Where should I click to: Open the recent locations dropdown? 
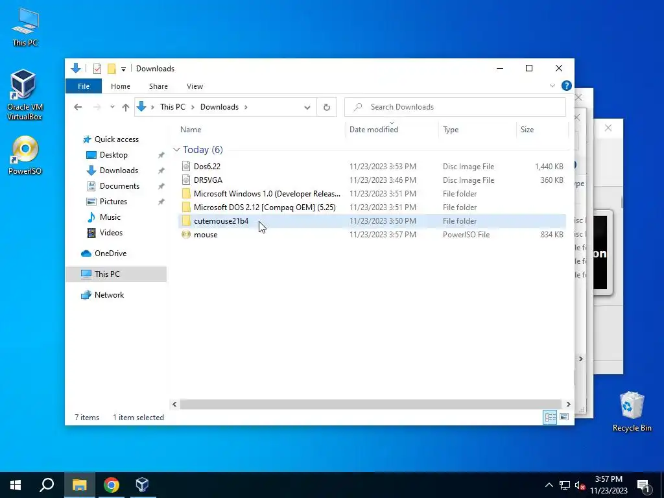(112, 107)
